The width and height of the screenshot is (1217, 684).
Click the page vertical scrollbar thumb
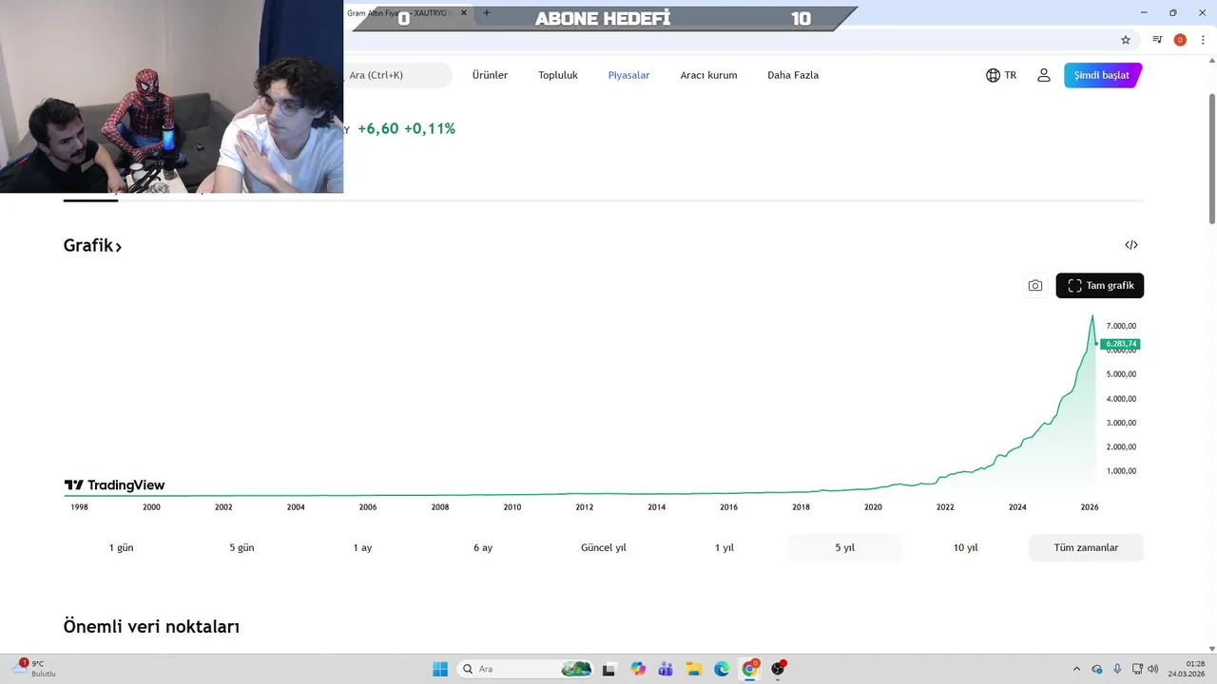coord(1211,159)
